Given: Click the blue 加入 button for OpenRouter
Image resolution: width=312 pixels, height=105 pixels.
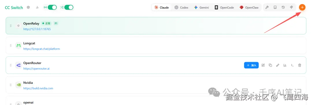Looking at the screenshot, I should [x=251, y=65].
